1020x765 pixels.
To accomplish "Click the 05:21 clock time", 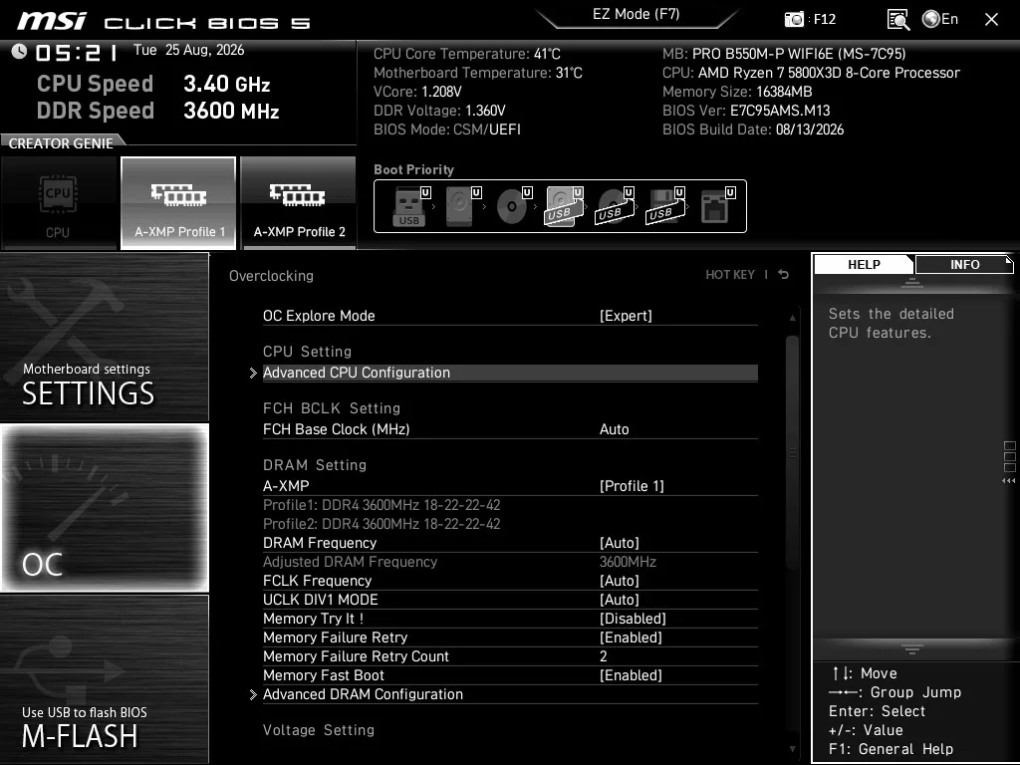I will (77, 52).
